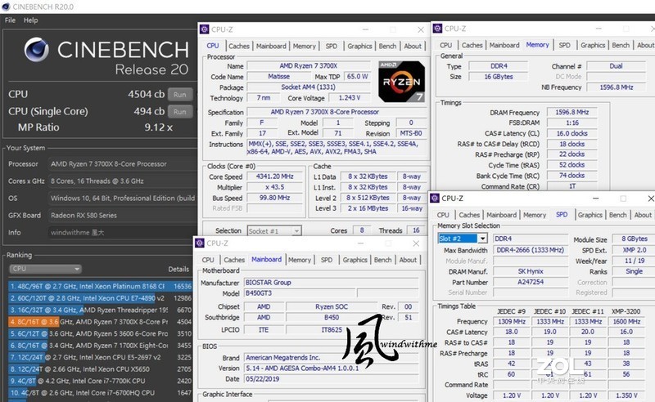Select the highlighted Ryzen 7 3700X ranking entry
Image resolution: width=655 pixels, height=402 pixels.
pyautogui.click(x=100, y=321)
